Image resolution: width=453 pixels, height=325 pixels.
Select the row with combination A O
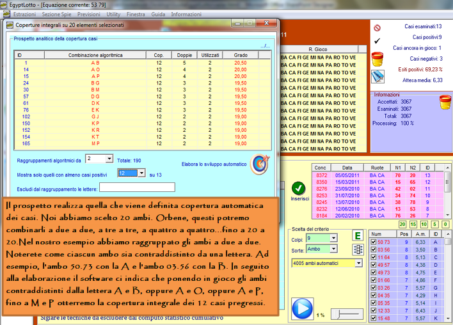(x=143, y=70)
